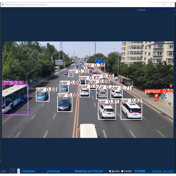Increase the frame rate spinner value

pos(19,170)
